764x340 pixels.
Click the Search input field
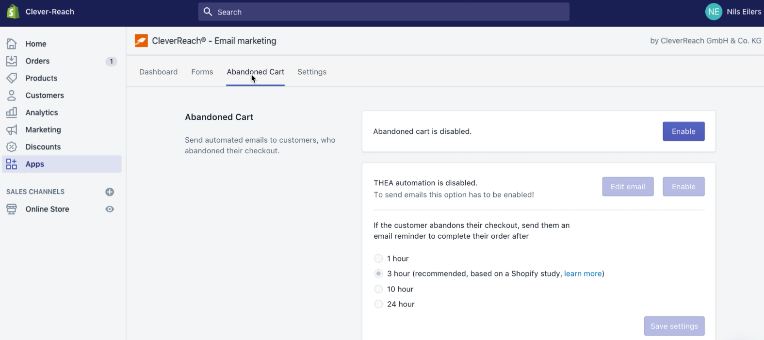383,12
